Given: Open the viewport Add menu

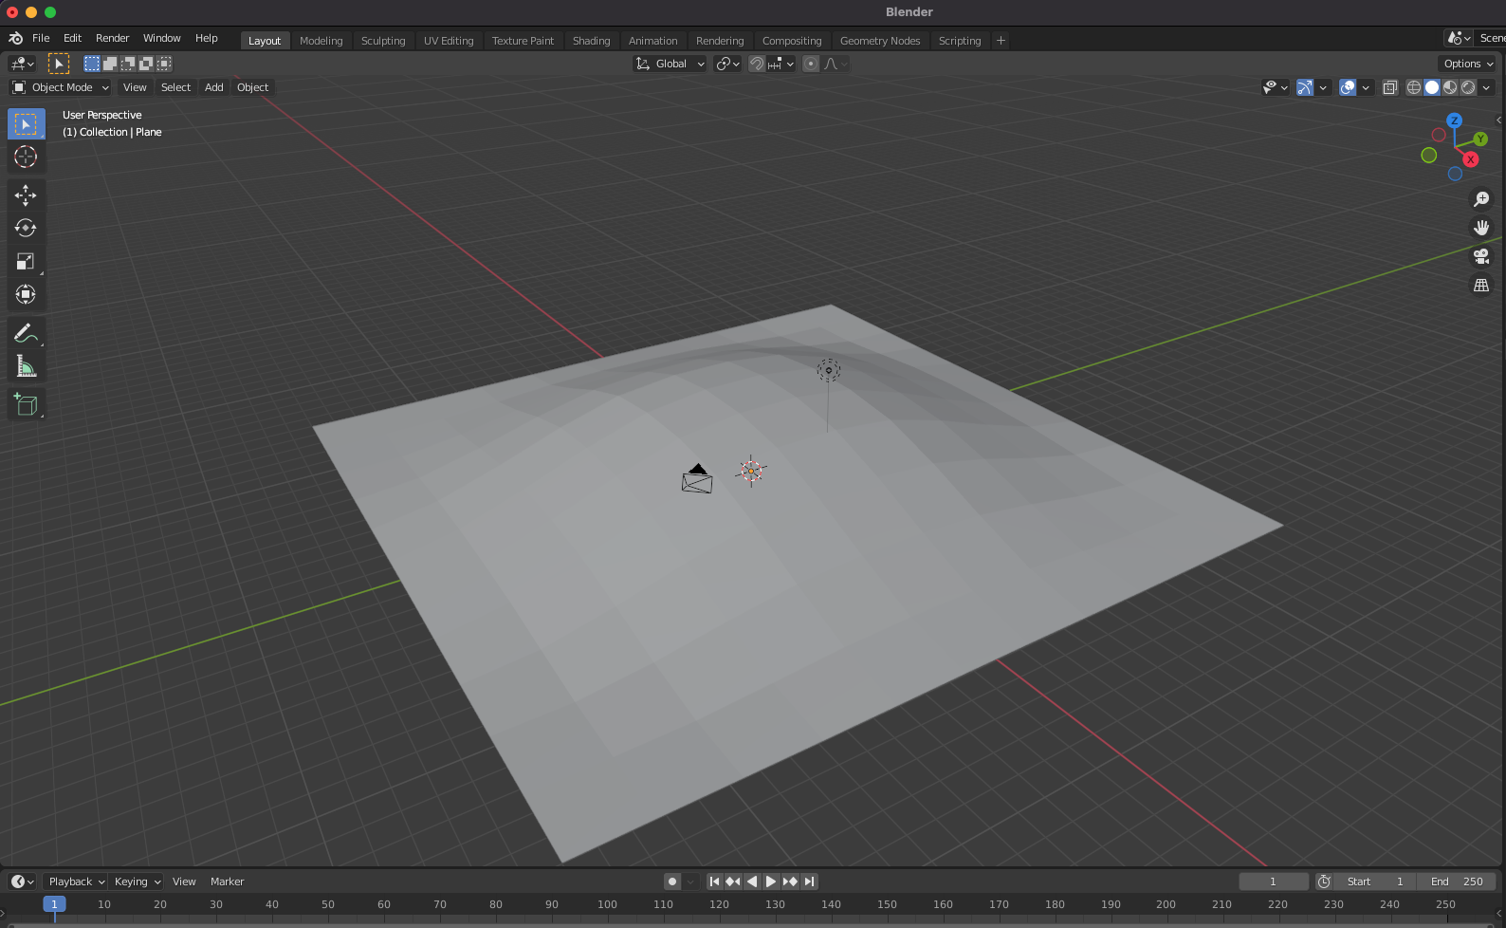Looking at the screenshot, I should tap(214, 87).
